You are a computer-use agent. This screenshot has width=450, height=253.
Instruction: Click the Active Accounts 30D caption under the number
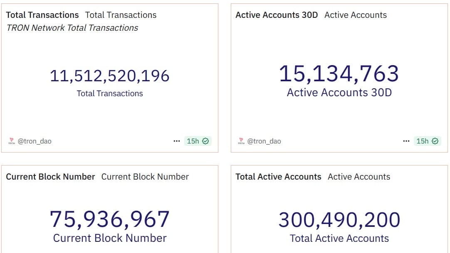tap(339, 92)
